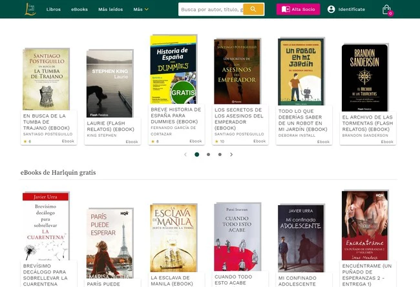420x287 pixels.
Task: Click title LOS SECRETOS DE LOS ASESINOS DEL EMPERADOR
Action: [x=239, y=119]
